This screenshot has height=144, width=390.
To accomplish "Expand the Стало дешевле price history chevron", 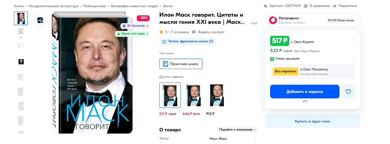I will click(x=353, y=59).
